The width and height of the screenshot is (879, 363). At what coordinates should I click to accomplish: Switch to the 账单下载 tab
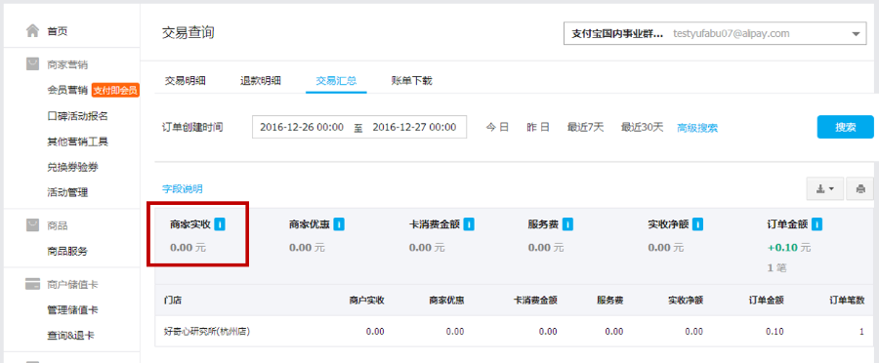[411, 81]
